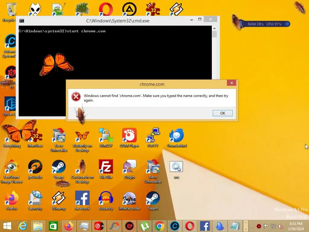Open the labeled IrfanView shortcut
309x232 pixels.
(x=35, y=137)
